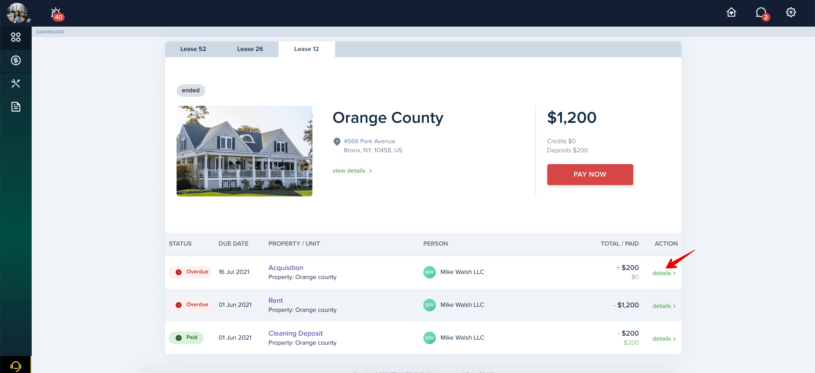Open the documents icon in the sidebar
Screen dimensions: 815x373
point(16,107)
